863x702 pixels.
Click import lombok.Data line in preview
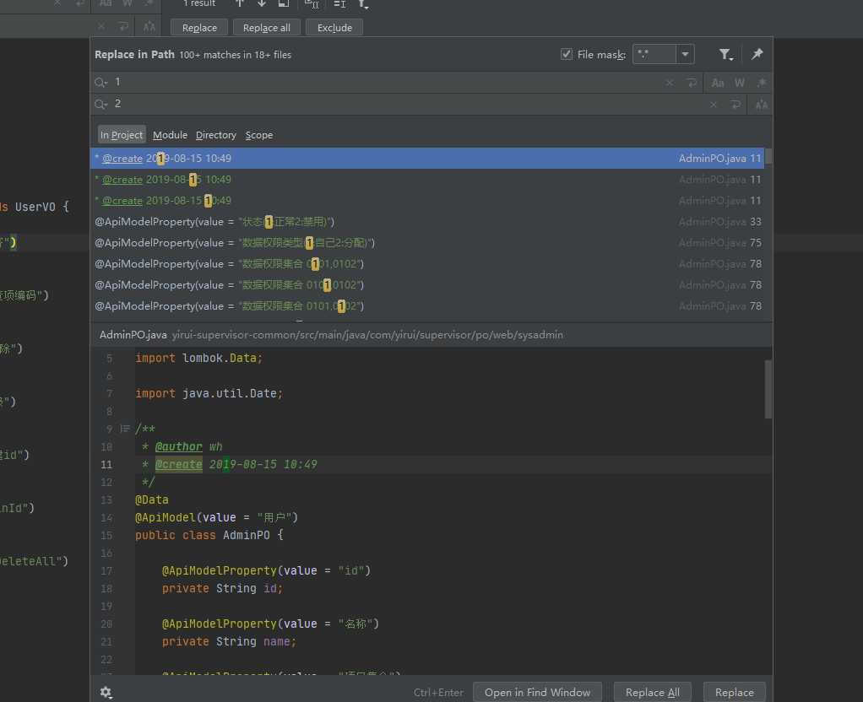pos(198,358)
